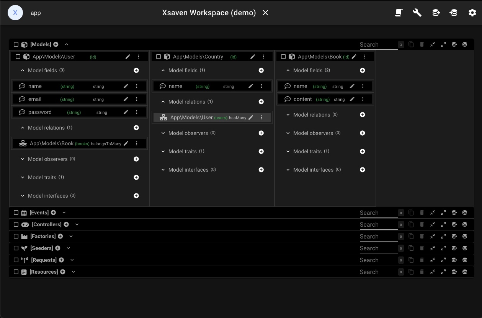Screen dimensions: 482x318
Task: Click the book icon in top bar
Action: pyautogui.click(x=399, y=13)
